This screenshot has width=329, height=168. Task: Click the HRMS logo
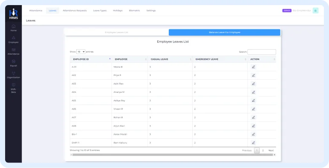coord(14,14)
